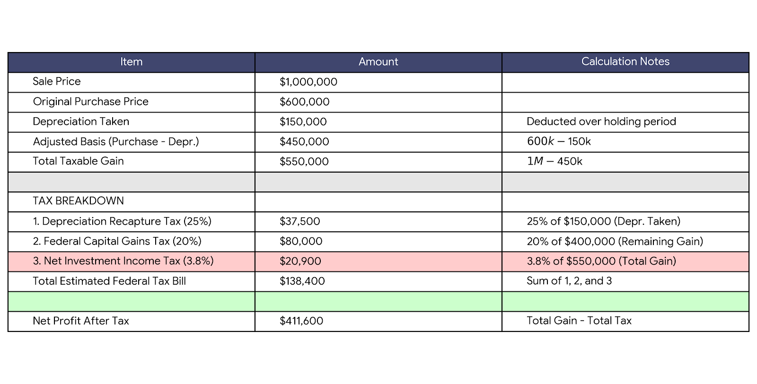
Task: Select the $80,000 capital gains amount
Action: point(301,242)
